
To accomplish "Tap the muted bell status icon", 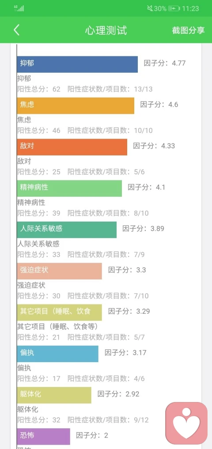I will (150, 8).
